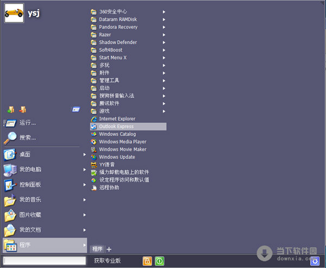This screenshot has width=326, height=268.
Task: Click the 设定程序访问和默认值 icon
Action: (94, 180)
